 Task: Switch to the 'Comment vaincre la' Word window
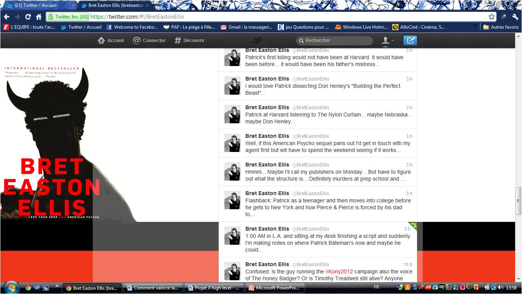click(153, 288)
